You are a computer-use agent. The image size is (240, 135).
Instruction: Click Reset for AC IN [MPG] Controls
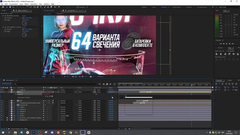[x=24, y=16]
